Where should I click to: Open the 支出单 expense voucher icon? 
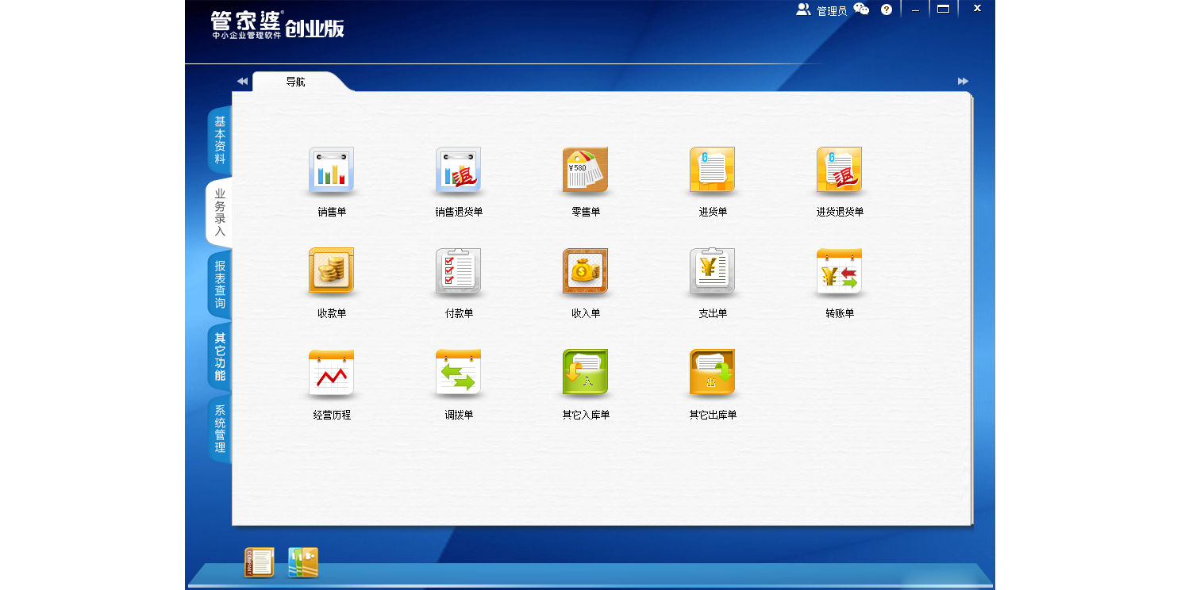712,271
